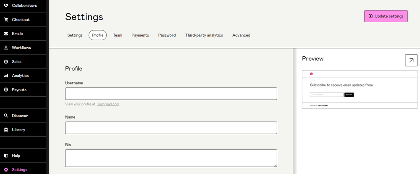The height and width of the screenshot is (174, 420).
Task: Focus the Bio text area
Action: (171, 158)
